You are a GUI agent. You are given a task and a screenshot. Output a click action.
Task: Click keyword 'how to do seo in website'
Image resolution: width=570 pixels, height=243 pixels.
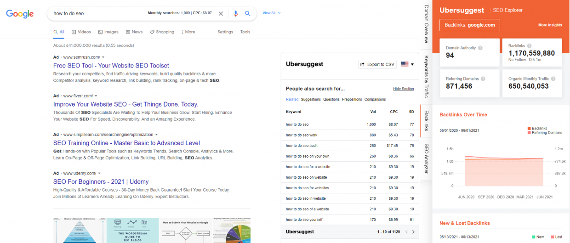306,198
